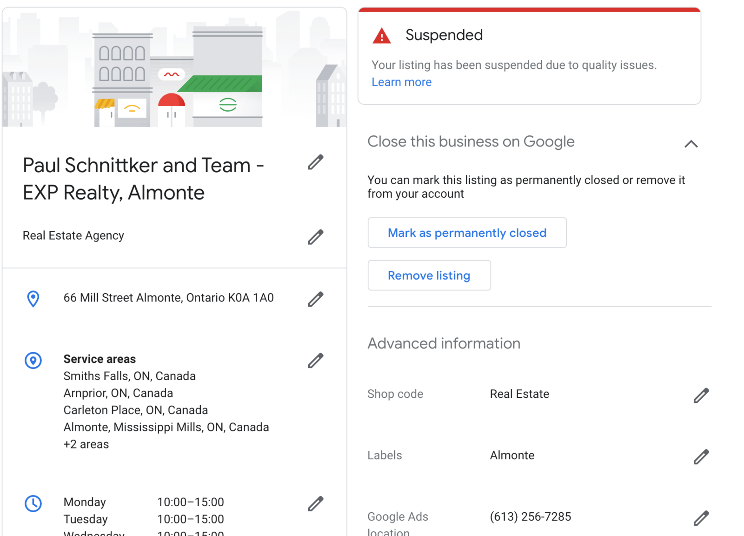This screenshot has height=536, width=744.
Task: Click the red Suspended warning triangle icon
Action: click(382, 36)
